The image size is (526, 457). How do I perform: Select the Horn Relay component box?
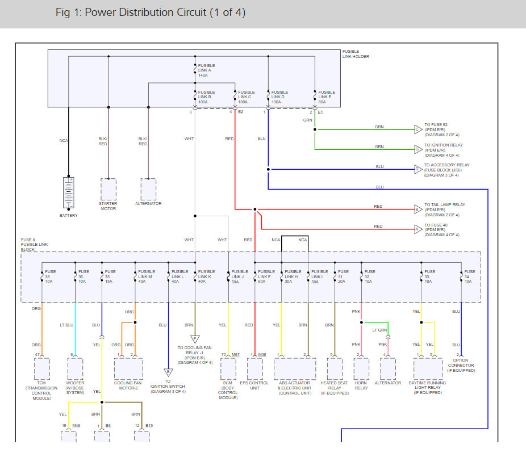(361, 369)
